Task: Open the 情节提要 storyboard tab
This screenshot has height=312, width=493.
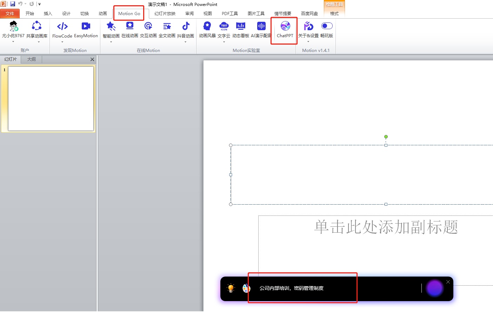Action: pyautogui.click(x=283, y=14)
